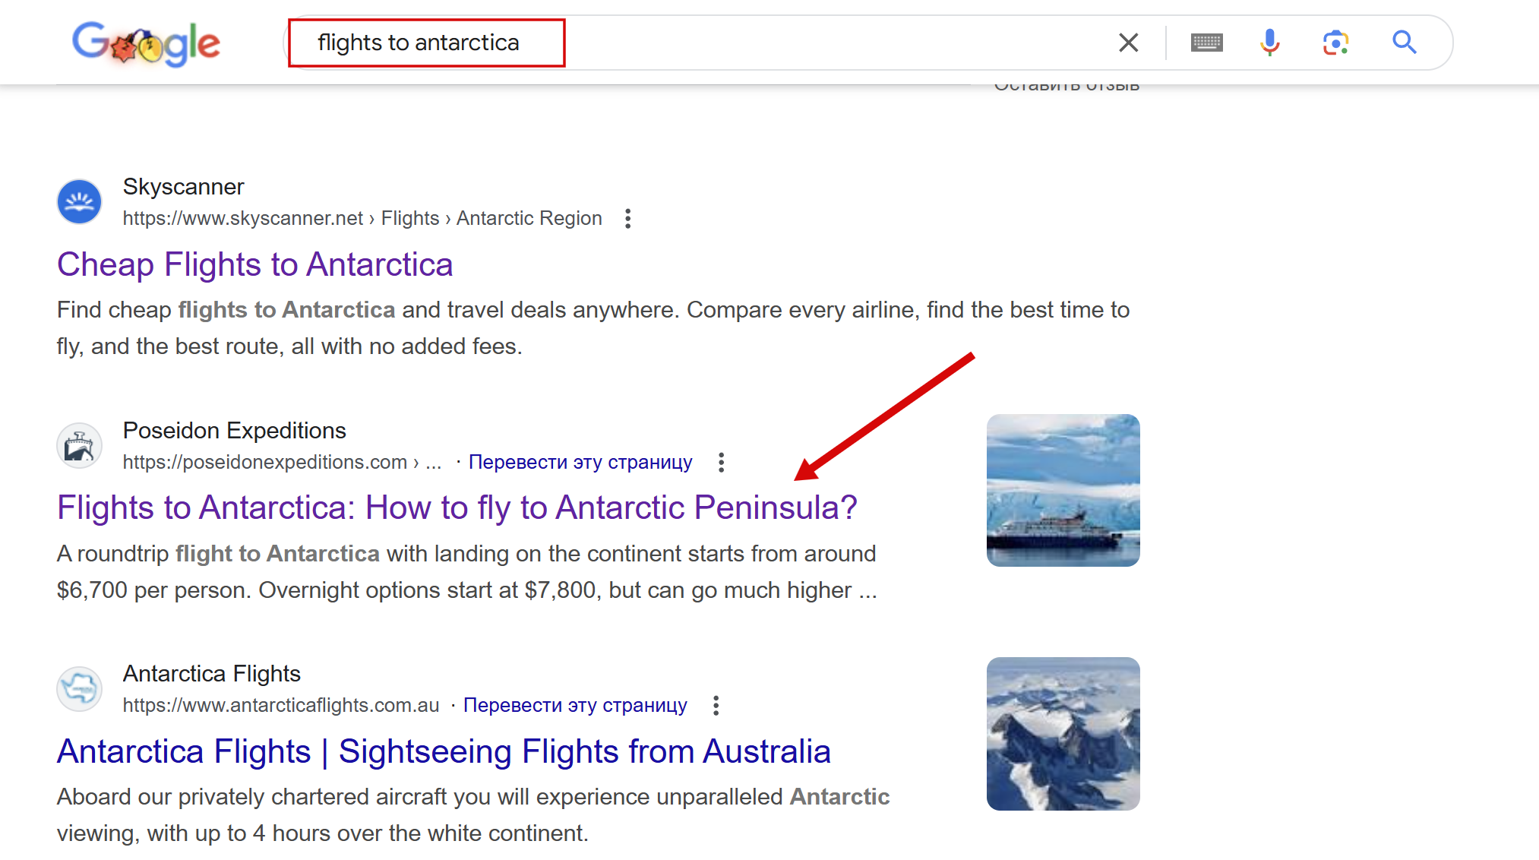Translate the antarcticaflights.com.au page
This screenshot has height=860, width=1539.
tap(575, 706)
